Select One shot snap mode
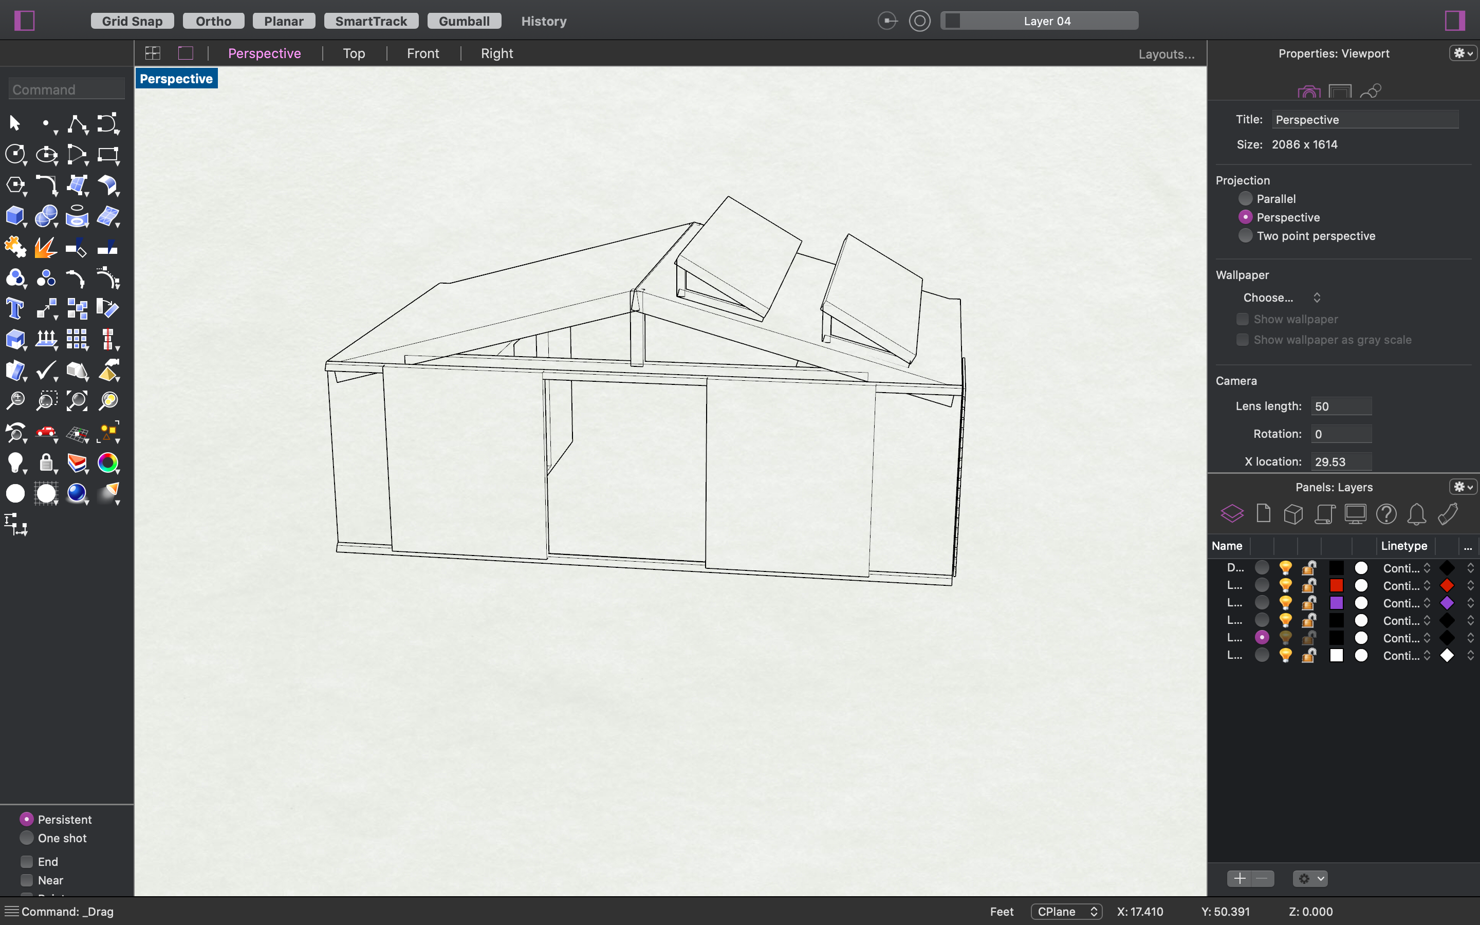This screenshot has height=925, width=1480. [27, 838]
